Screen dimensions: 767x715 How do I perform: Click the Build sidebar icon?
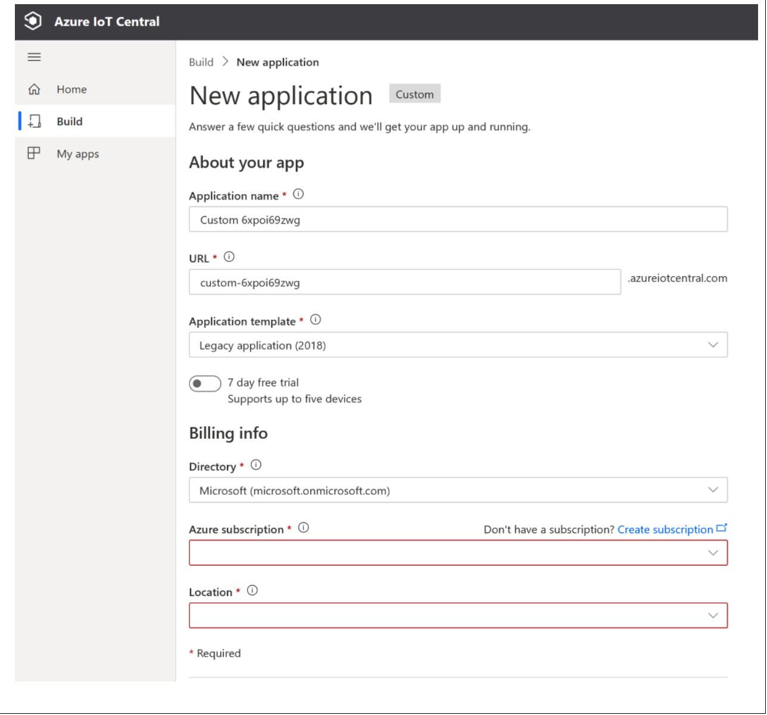pos(35,121)
